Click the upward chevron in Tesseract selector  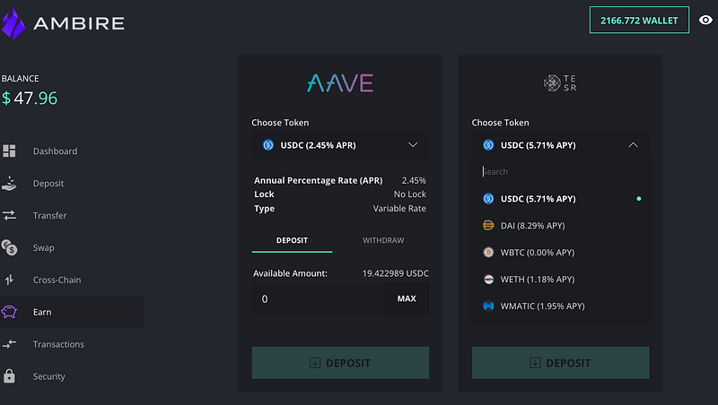tap(634, 145)
